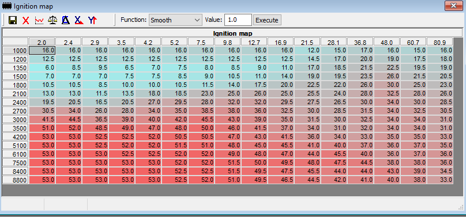Viewport: 466px width, 217px height.
Task: Click cell 38.5 in row 2700, column 7.5
Action: pos(201,111)
